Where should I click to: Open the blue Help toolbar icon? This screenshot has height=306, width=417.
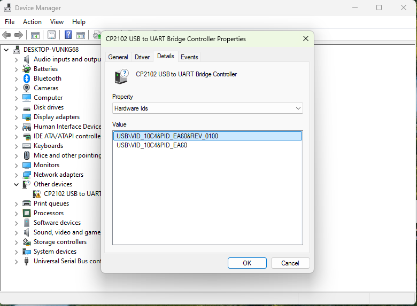coord(68,35)
